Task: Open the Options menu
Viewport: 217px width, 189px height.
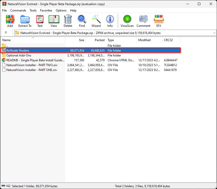Action: pyautogui.click(x=61, y=10)
